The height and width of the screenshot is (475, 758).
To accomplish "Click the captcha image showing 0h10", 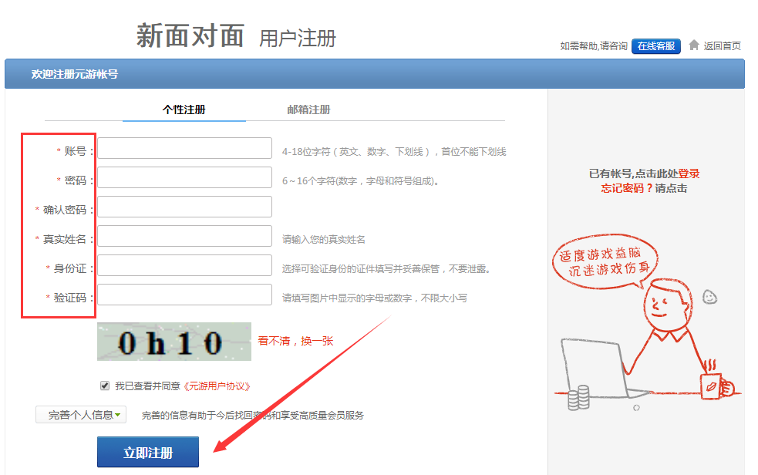I will tap(173, 341).
